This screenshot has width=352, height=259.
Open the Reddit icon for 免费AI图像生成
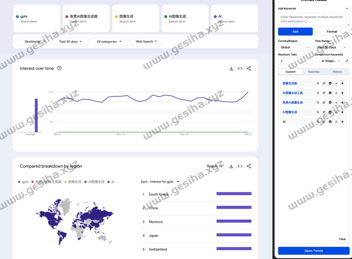(x=330, y=102)
